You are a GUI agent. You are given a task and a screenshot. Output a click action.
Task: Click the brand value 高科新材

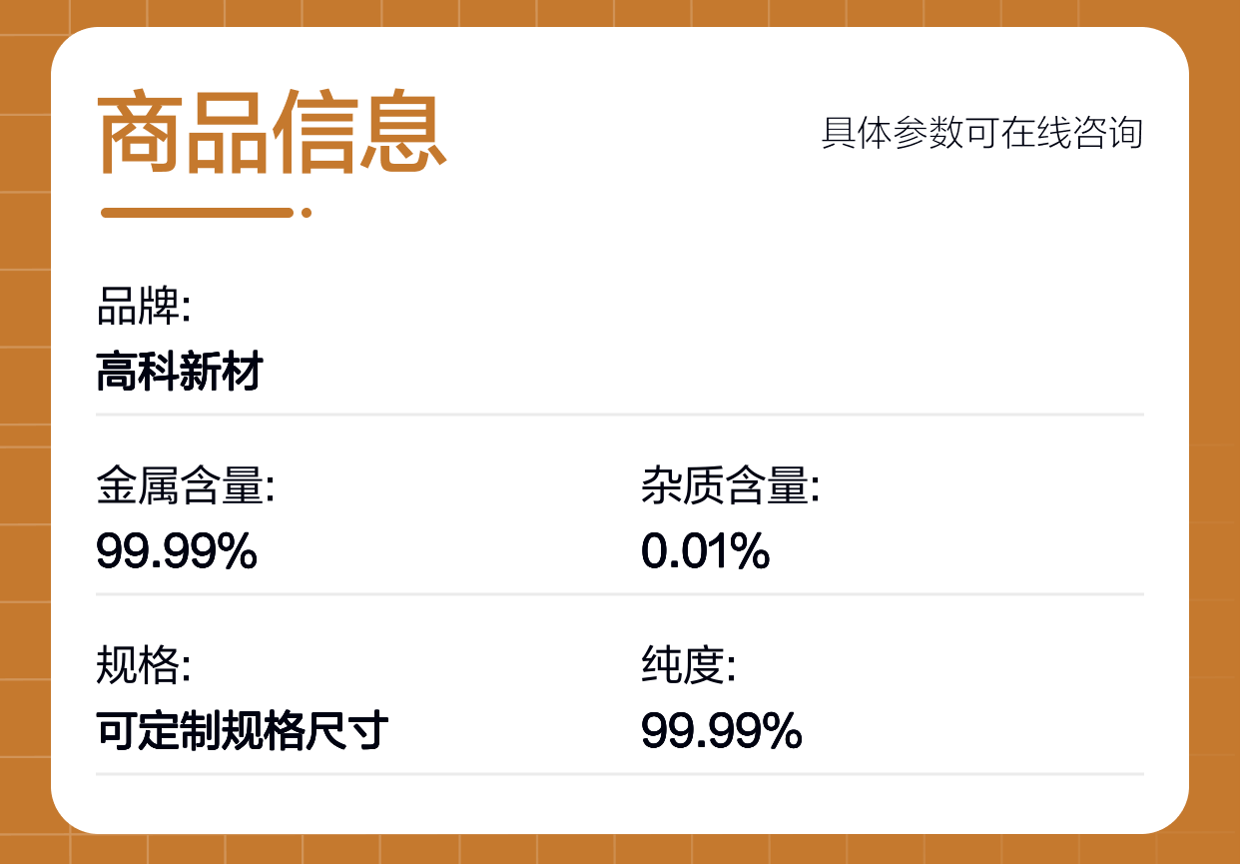click(180, 373)
